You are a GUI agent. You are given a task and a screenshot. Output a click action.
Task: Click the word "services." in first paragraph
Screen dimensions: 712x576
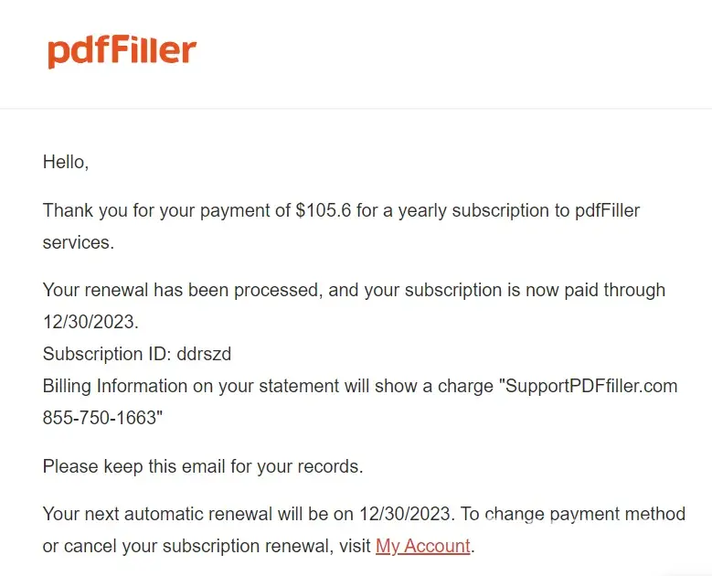78,242
